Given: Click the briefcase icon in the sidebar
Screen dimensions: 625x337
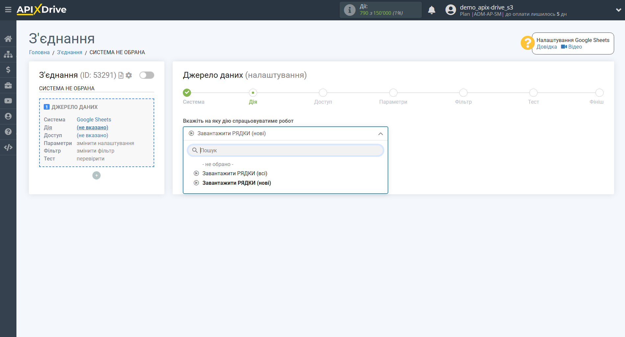Looking at the screenshot, I should (x=8, y=85).
